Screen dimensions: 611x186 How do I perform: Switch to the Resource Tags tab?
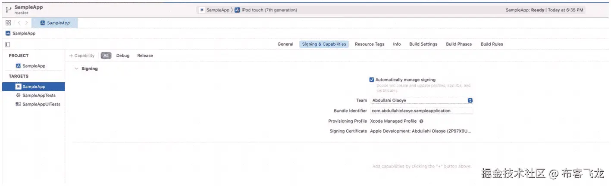(370, 44)
